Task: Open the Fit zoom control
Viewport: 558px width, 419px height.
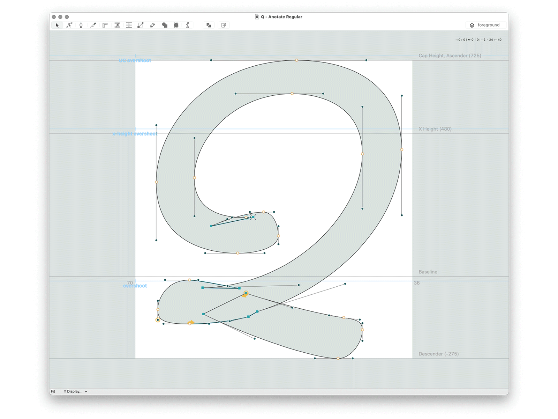Action: pyautogui.click(x=53, y=391)
